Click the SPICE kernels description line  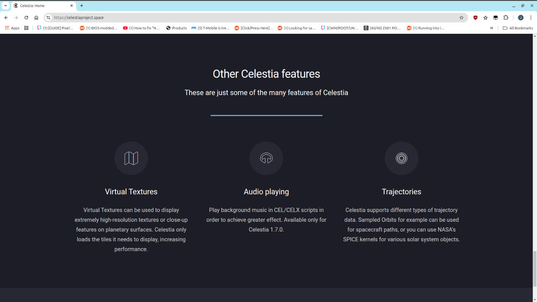coord(401,239)
